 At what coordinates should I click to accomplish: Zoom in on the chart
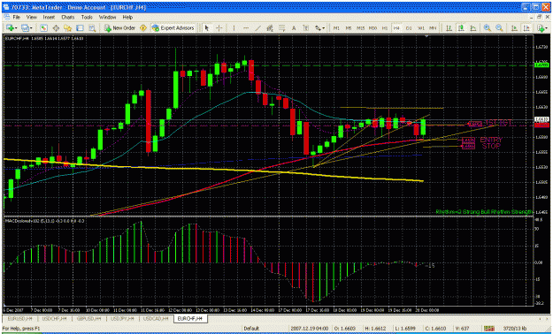tap(488, 28)
